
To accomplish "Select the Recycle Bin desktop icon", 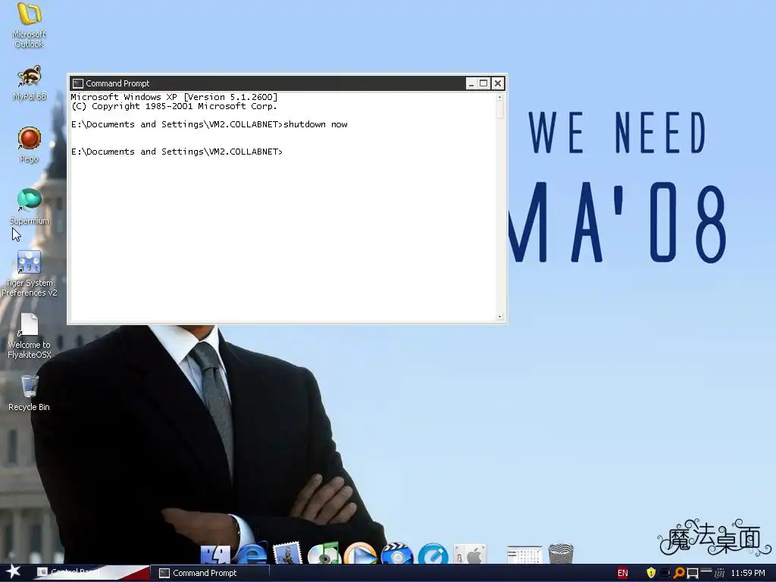I will tap(30, 393).
